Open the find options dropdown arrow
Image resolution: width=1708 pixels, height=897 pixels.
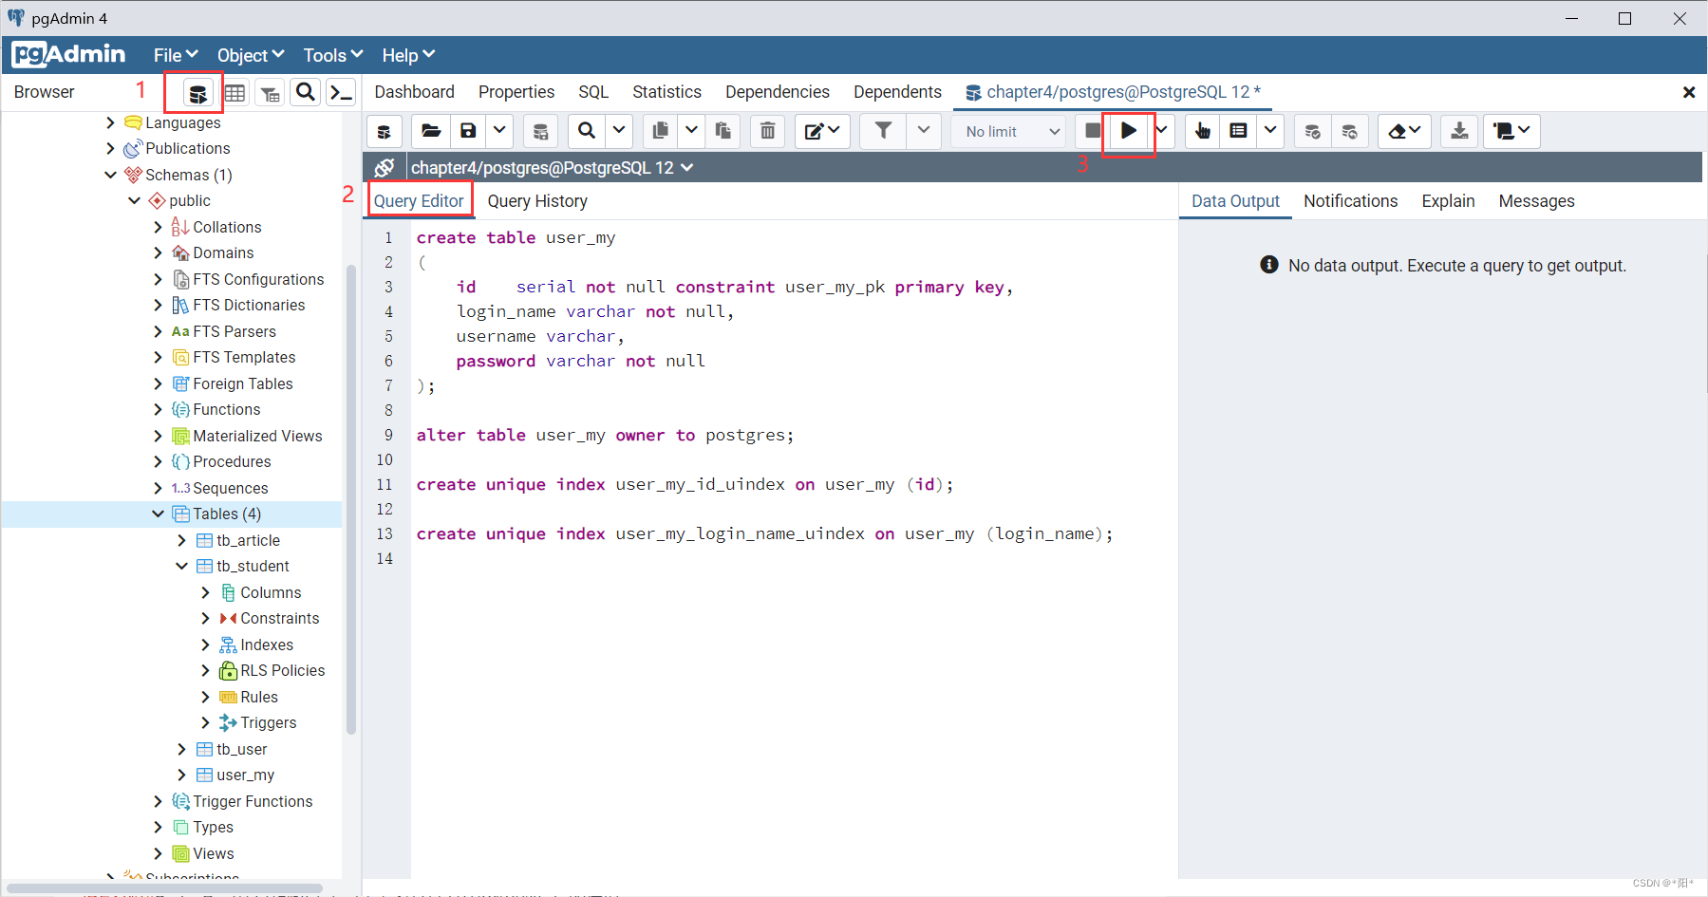619,131
